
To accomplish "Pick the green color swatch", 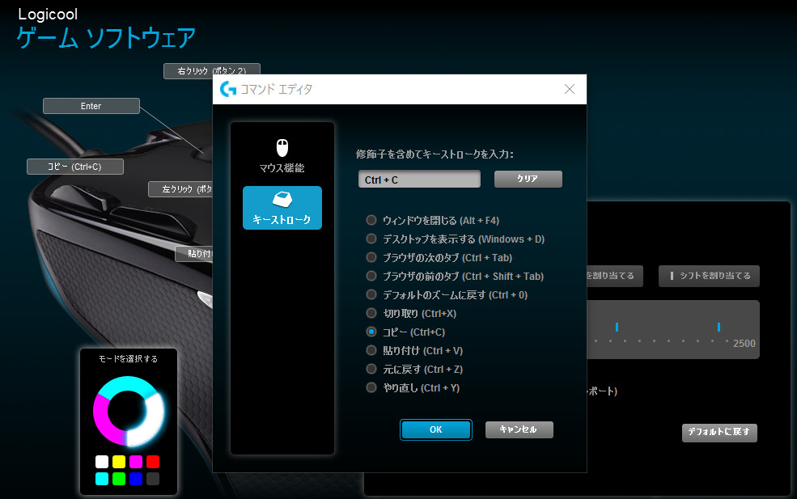I will point(119,479).
